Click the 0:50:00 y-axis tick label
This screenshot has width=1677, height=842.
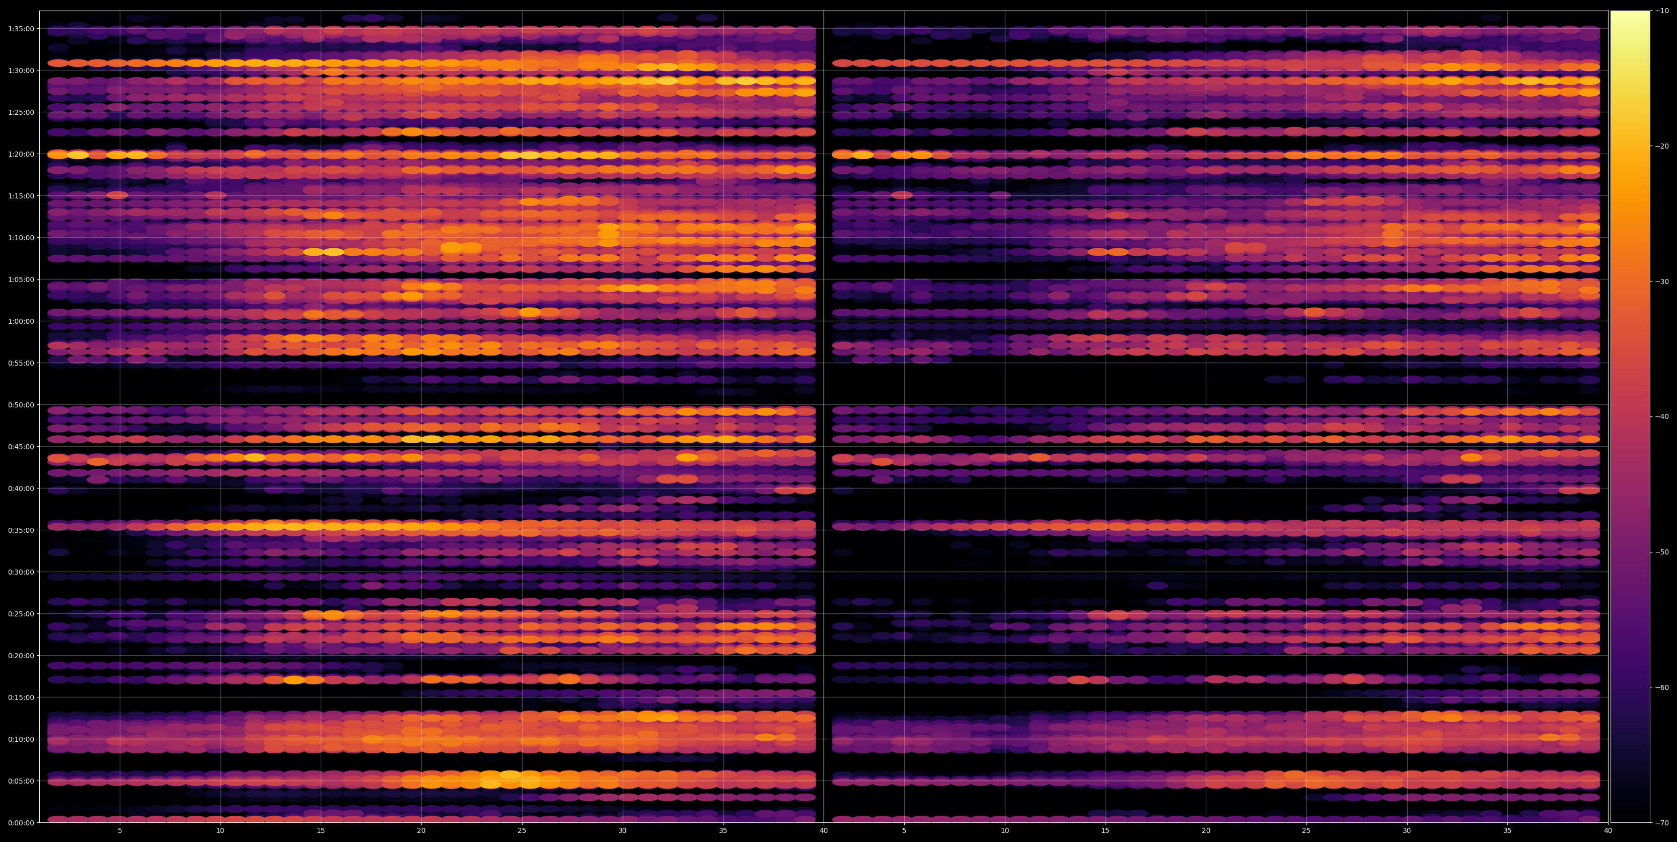(x=21, y=404)
